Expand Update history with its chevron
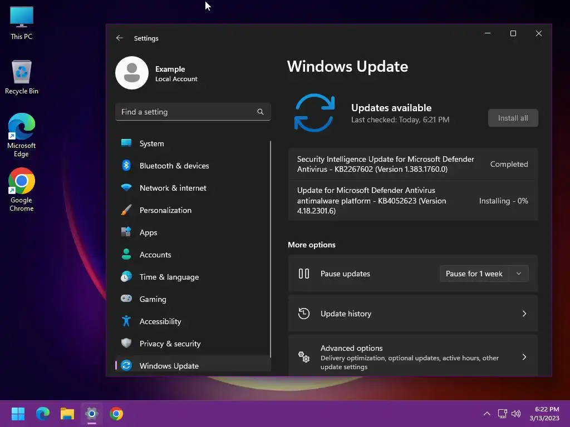This screenshot has height=427, width=570. click(x=524, y=314)
